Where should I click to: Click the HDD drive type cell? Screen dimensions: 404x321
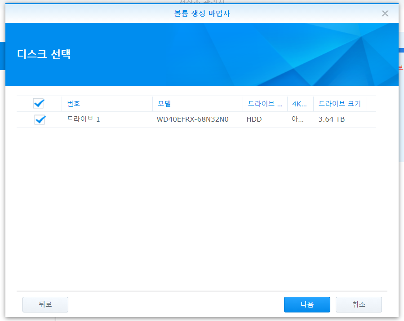[x=254, y=119]
